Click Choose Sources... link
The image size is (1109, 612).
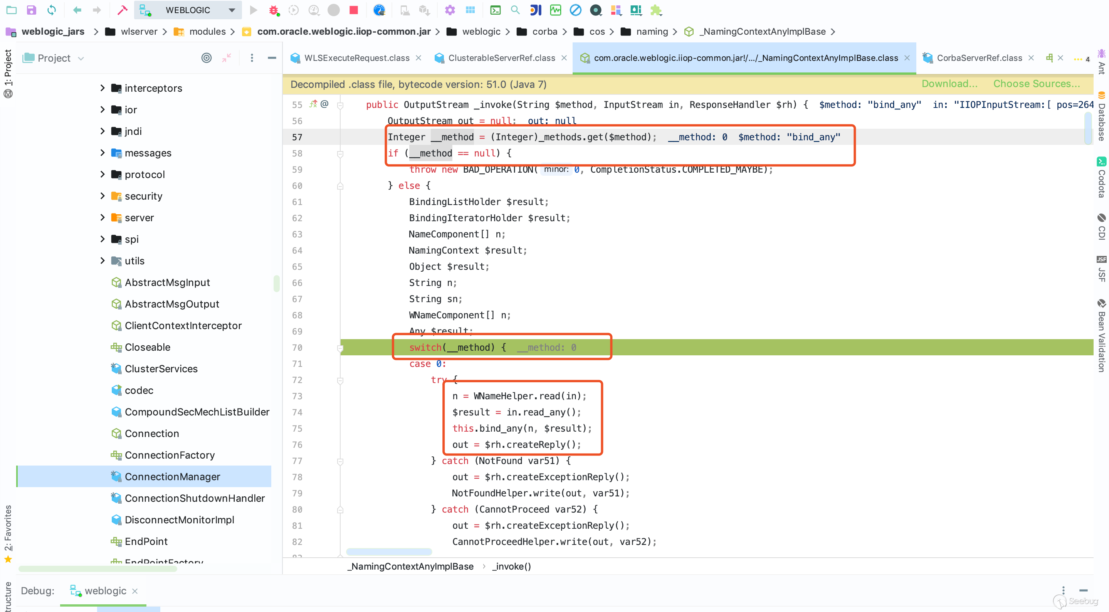tap(1036, 84)
